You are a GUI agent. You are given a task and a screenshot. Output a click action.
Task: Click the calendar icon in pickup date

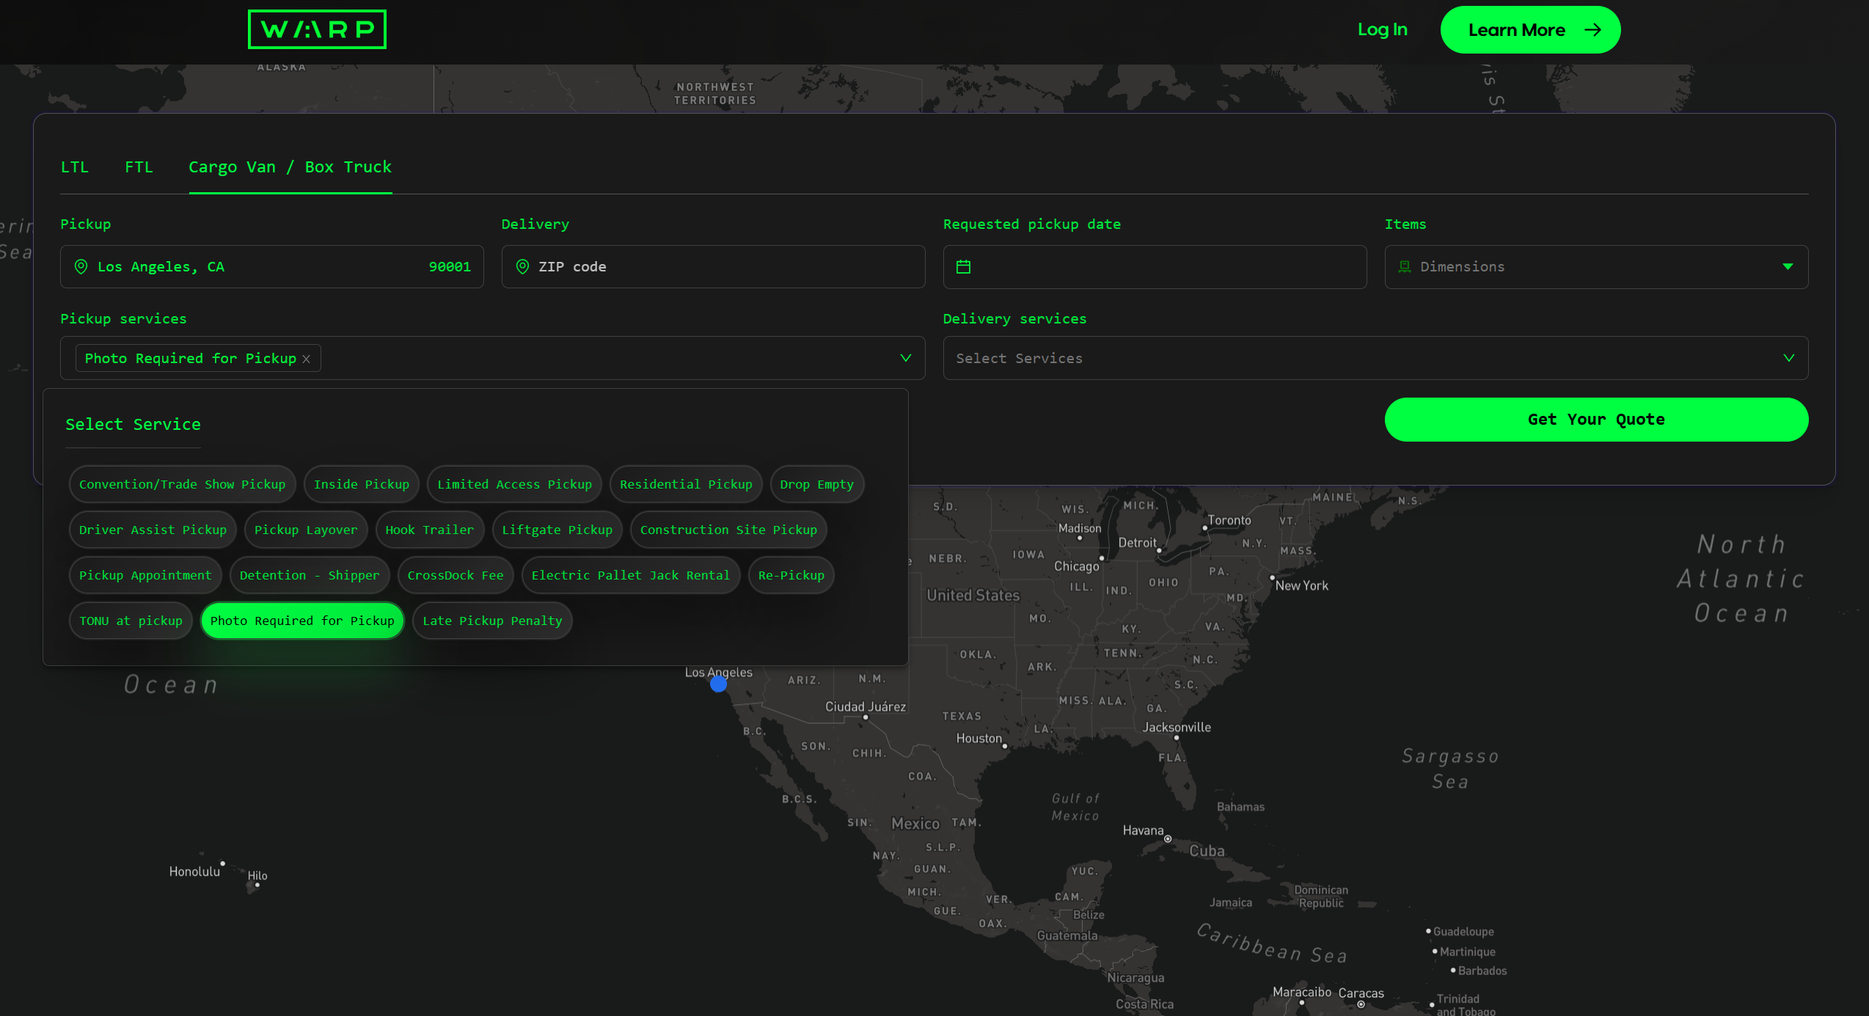click(x=963, y=267)
